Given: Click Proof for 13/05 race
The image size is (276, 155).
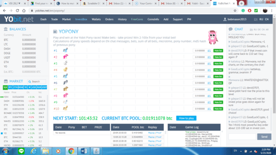Looking at the screenshot, I should 159,137.
